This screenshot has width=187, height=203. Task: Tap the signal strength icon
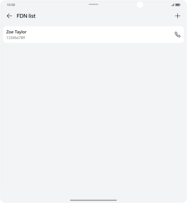[172, 5]
